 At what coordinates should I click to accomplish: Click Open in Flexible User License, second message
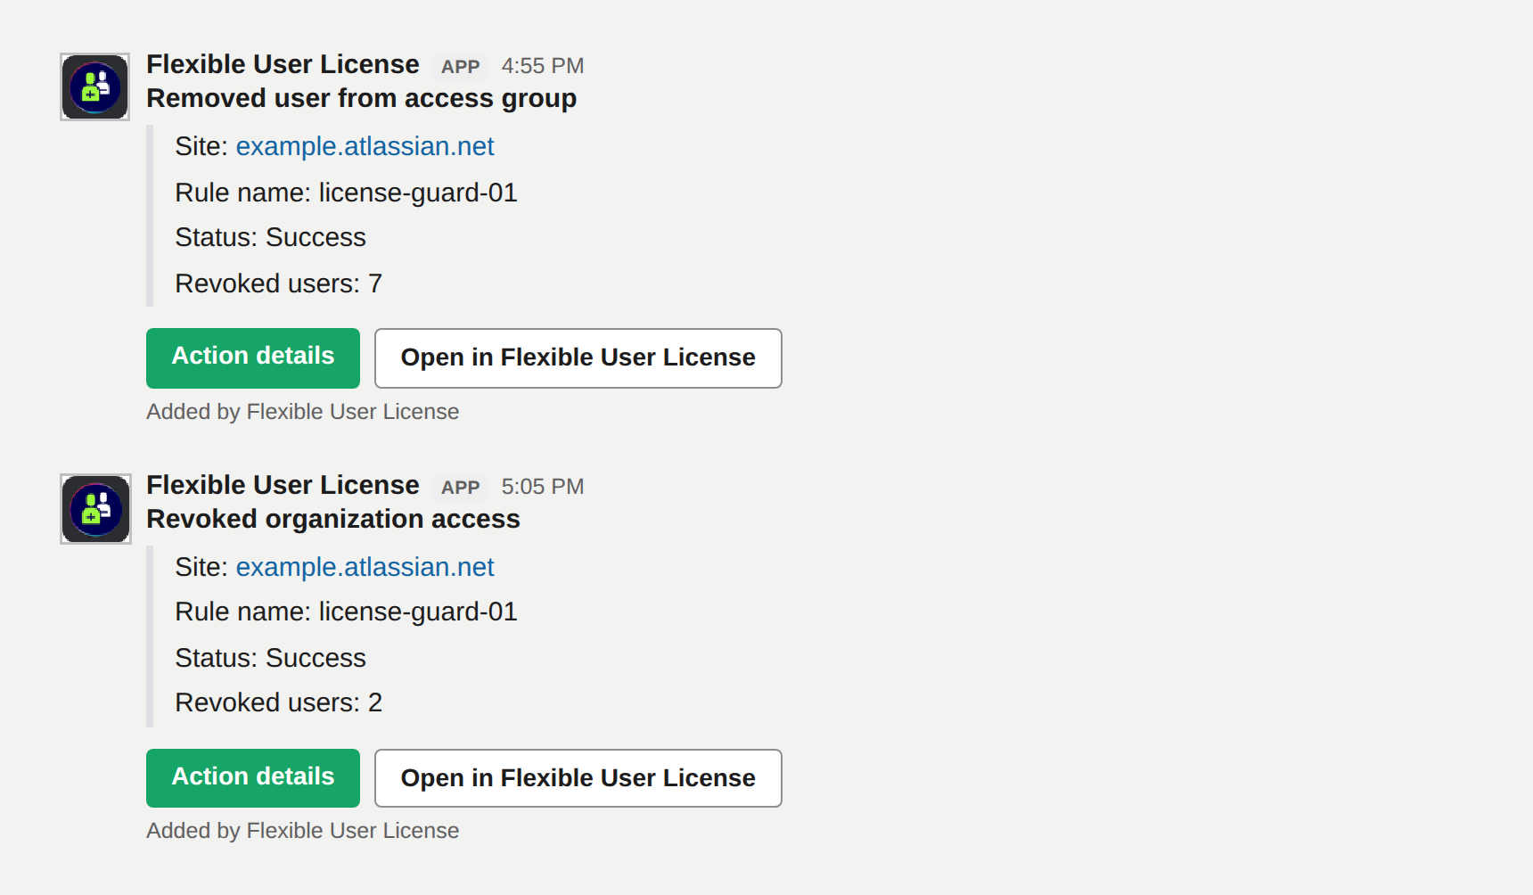tap(578, 777)
